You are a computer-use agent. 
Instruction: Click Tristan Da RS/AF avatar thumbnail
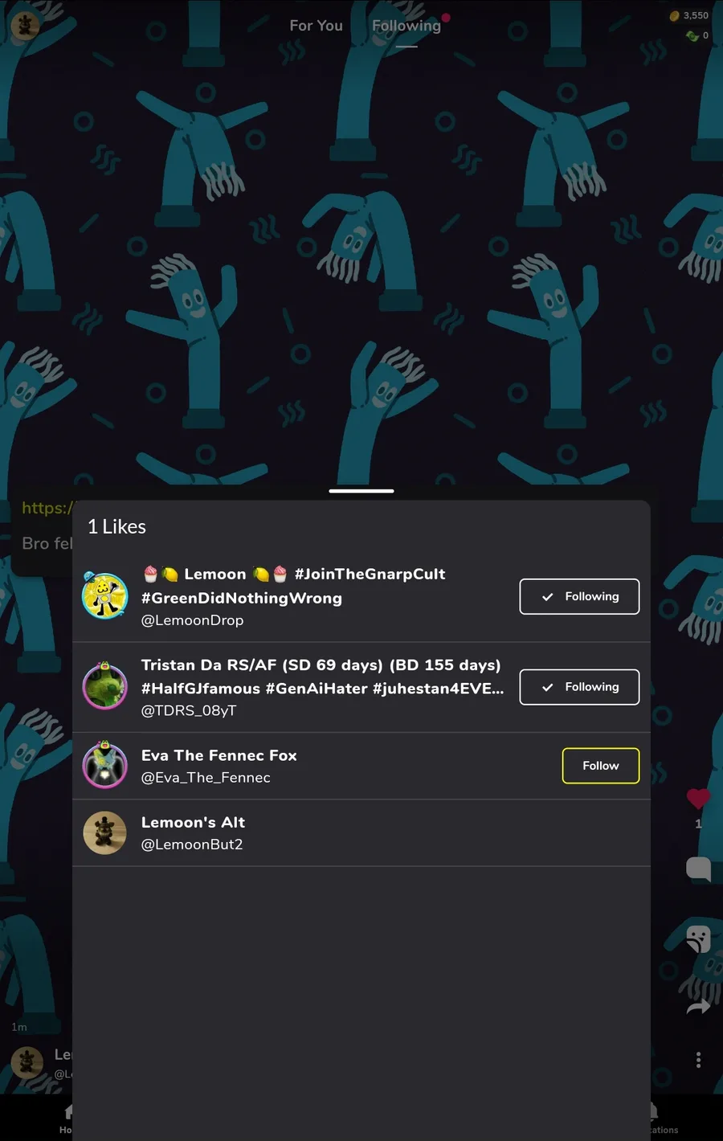tap(105, 686)
